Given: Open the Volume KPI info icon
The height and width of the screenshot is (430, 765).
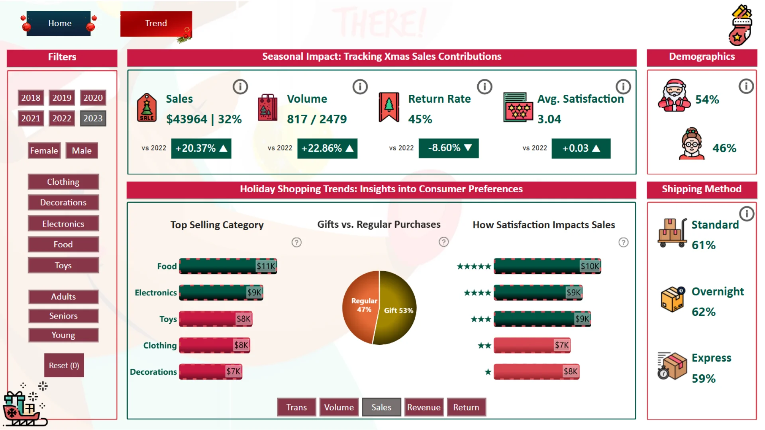Looking at the screenshot, I should pyautogui.click(x=360, y=87).
